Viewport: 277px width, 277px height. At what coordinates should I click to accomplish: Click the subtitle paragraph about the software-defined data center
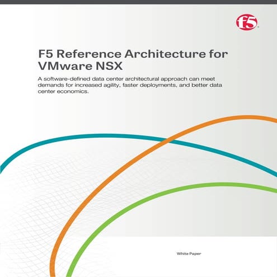[x=130, y=85]
